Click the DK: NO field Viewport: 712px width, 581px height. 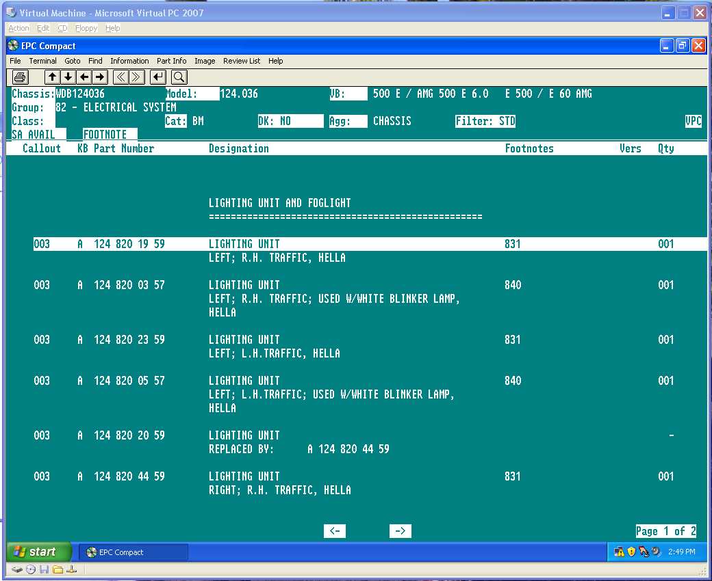(x=290, y=121)
